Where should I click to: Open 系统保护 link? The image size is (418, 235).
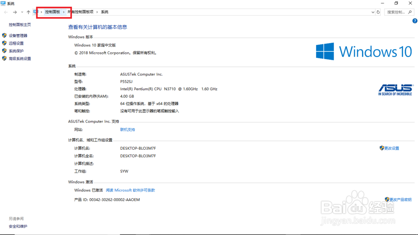click(x=16, y=51)
